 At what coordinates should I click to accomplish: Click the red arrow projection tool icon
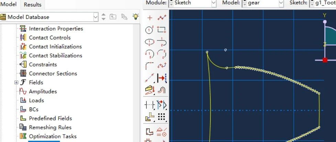pos(162,78)
